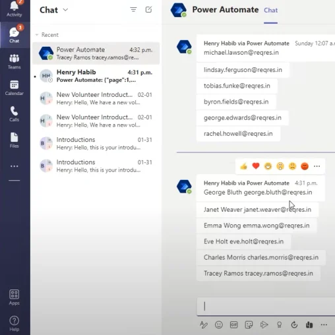Click the Emma Wong message
Viewport: 335px width, 335px height.
257,226
